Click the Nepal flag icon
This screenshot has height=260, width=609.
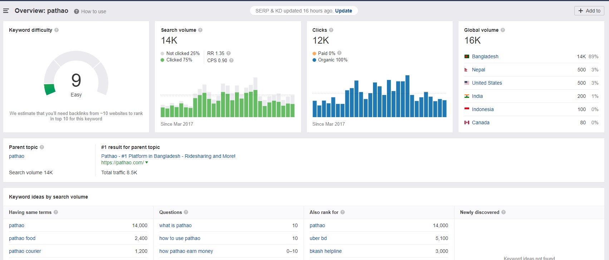(x=466, y=70)
